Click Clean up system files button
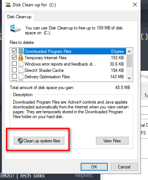 pyautogui.click(x=39, y=141)
